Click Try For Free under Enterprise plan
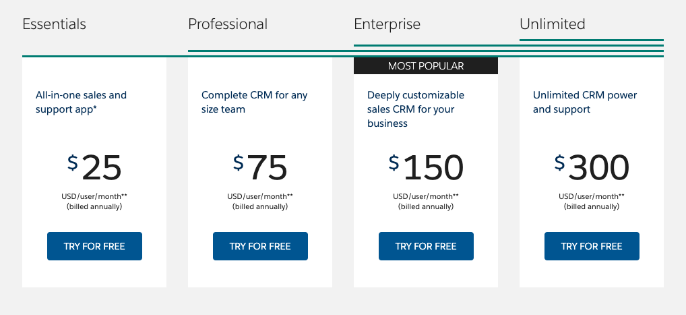This screenshot has height=315, width=686. [426, 246]
